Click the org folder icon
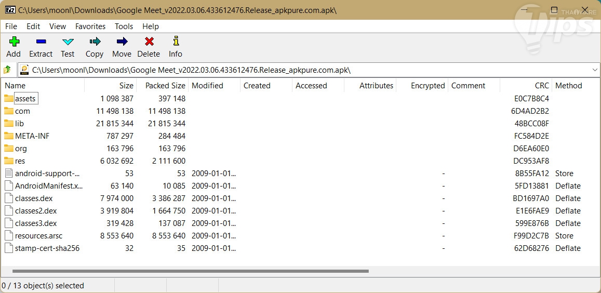 click(x=9, y=149)
